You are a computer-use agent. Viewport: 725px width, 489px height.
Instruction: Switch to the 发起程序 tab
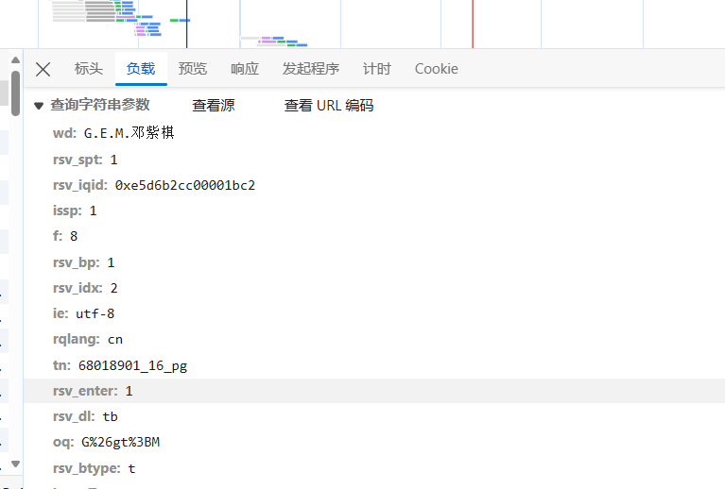pos(311,69)
